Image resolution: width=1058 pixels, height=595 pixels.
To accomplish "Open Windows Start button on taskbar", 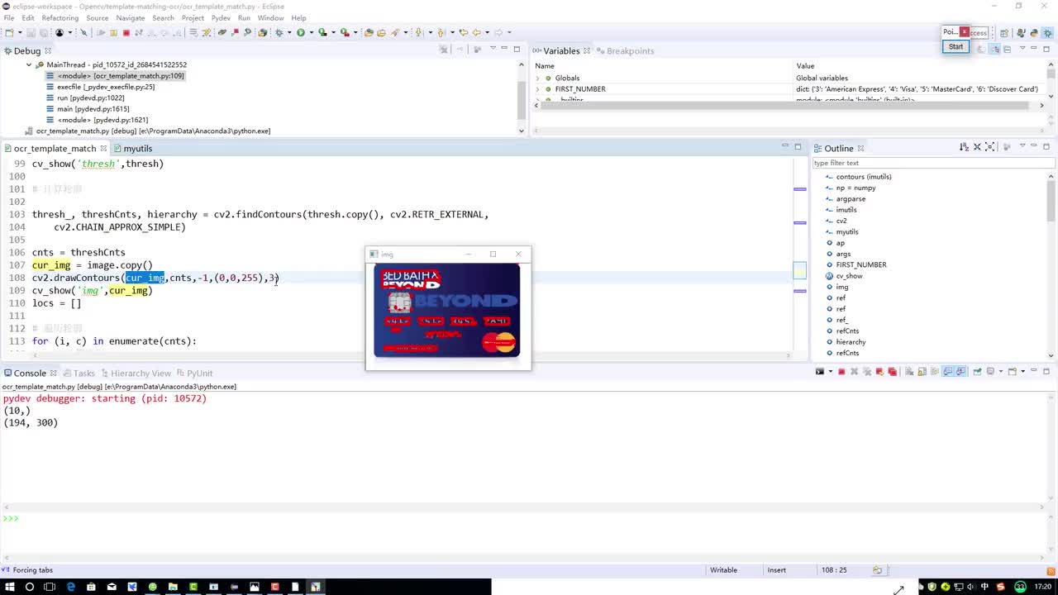I will pos(10,587).
